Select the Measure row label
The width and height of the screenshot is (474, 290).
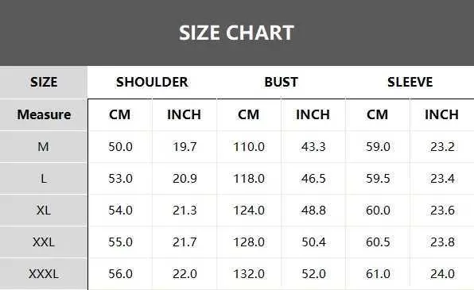pos(44,114)
